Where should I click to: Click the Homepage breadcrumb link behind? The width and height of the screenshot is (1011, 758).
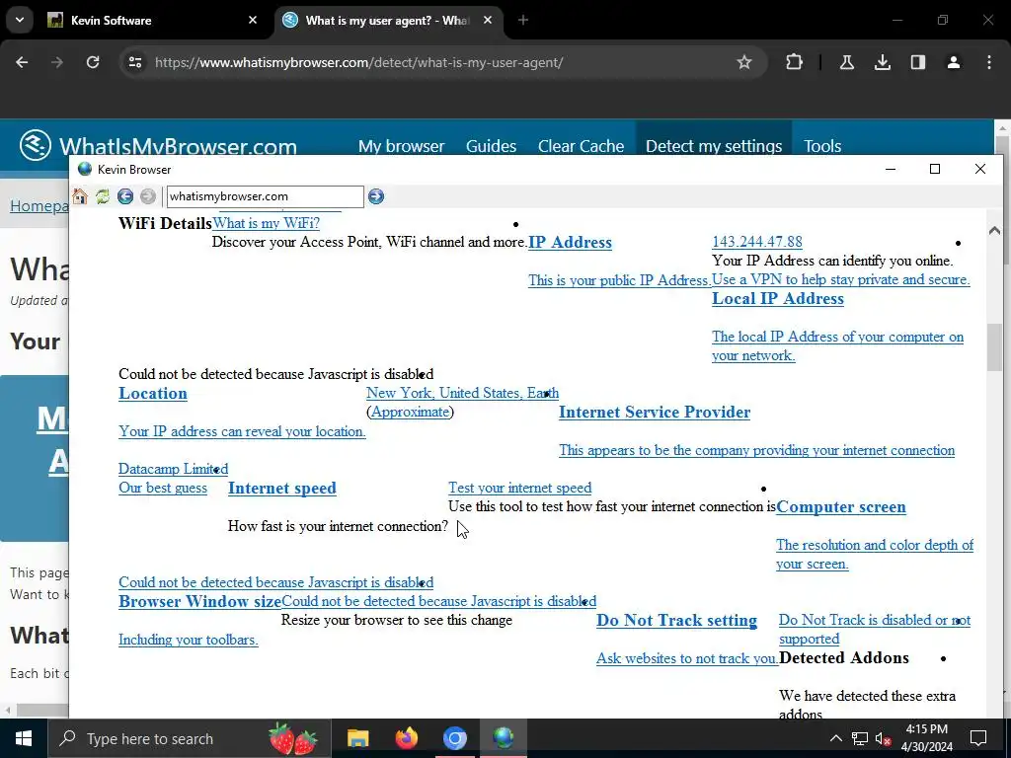pos(39,205)
